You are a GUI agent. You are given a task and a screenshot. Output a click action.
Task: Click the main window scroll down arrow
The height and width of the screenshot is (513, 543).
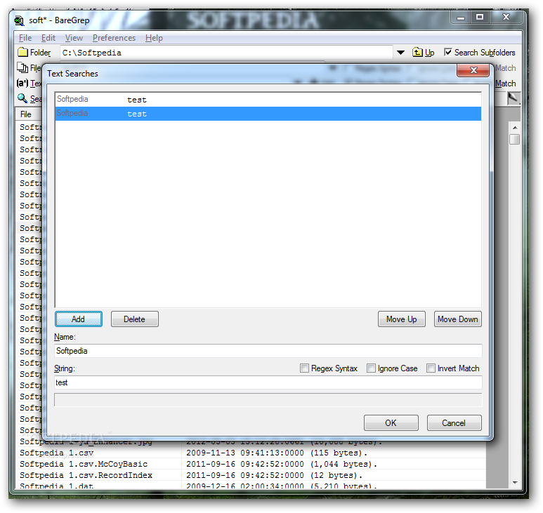tap(515, 482)
